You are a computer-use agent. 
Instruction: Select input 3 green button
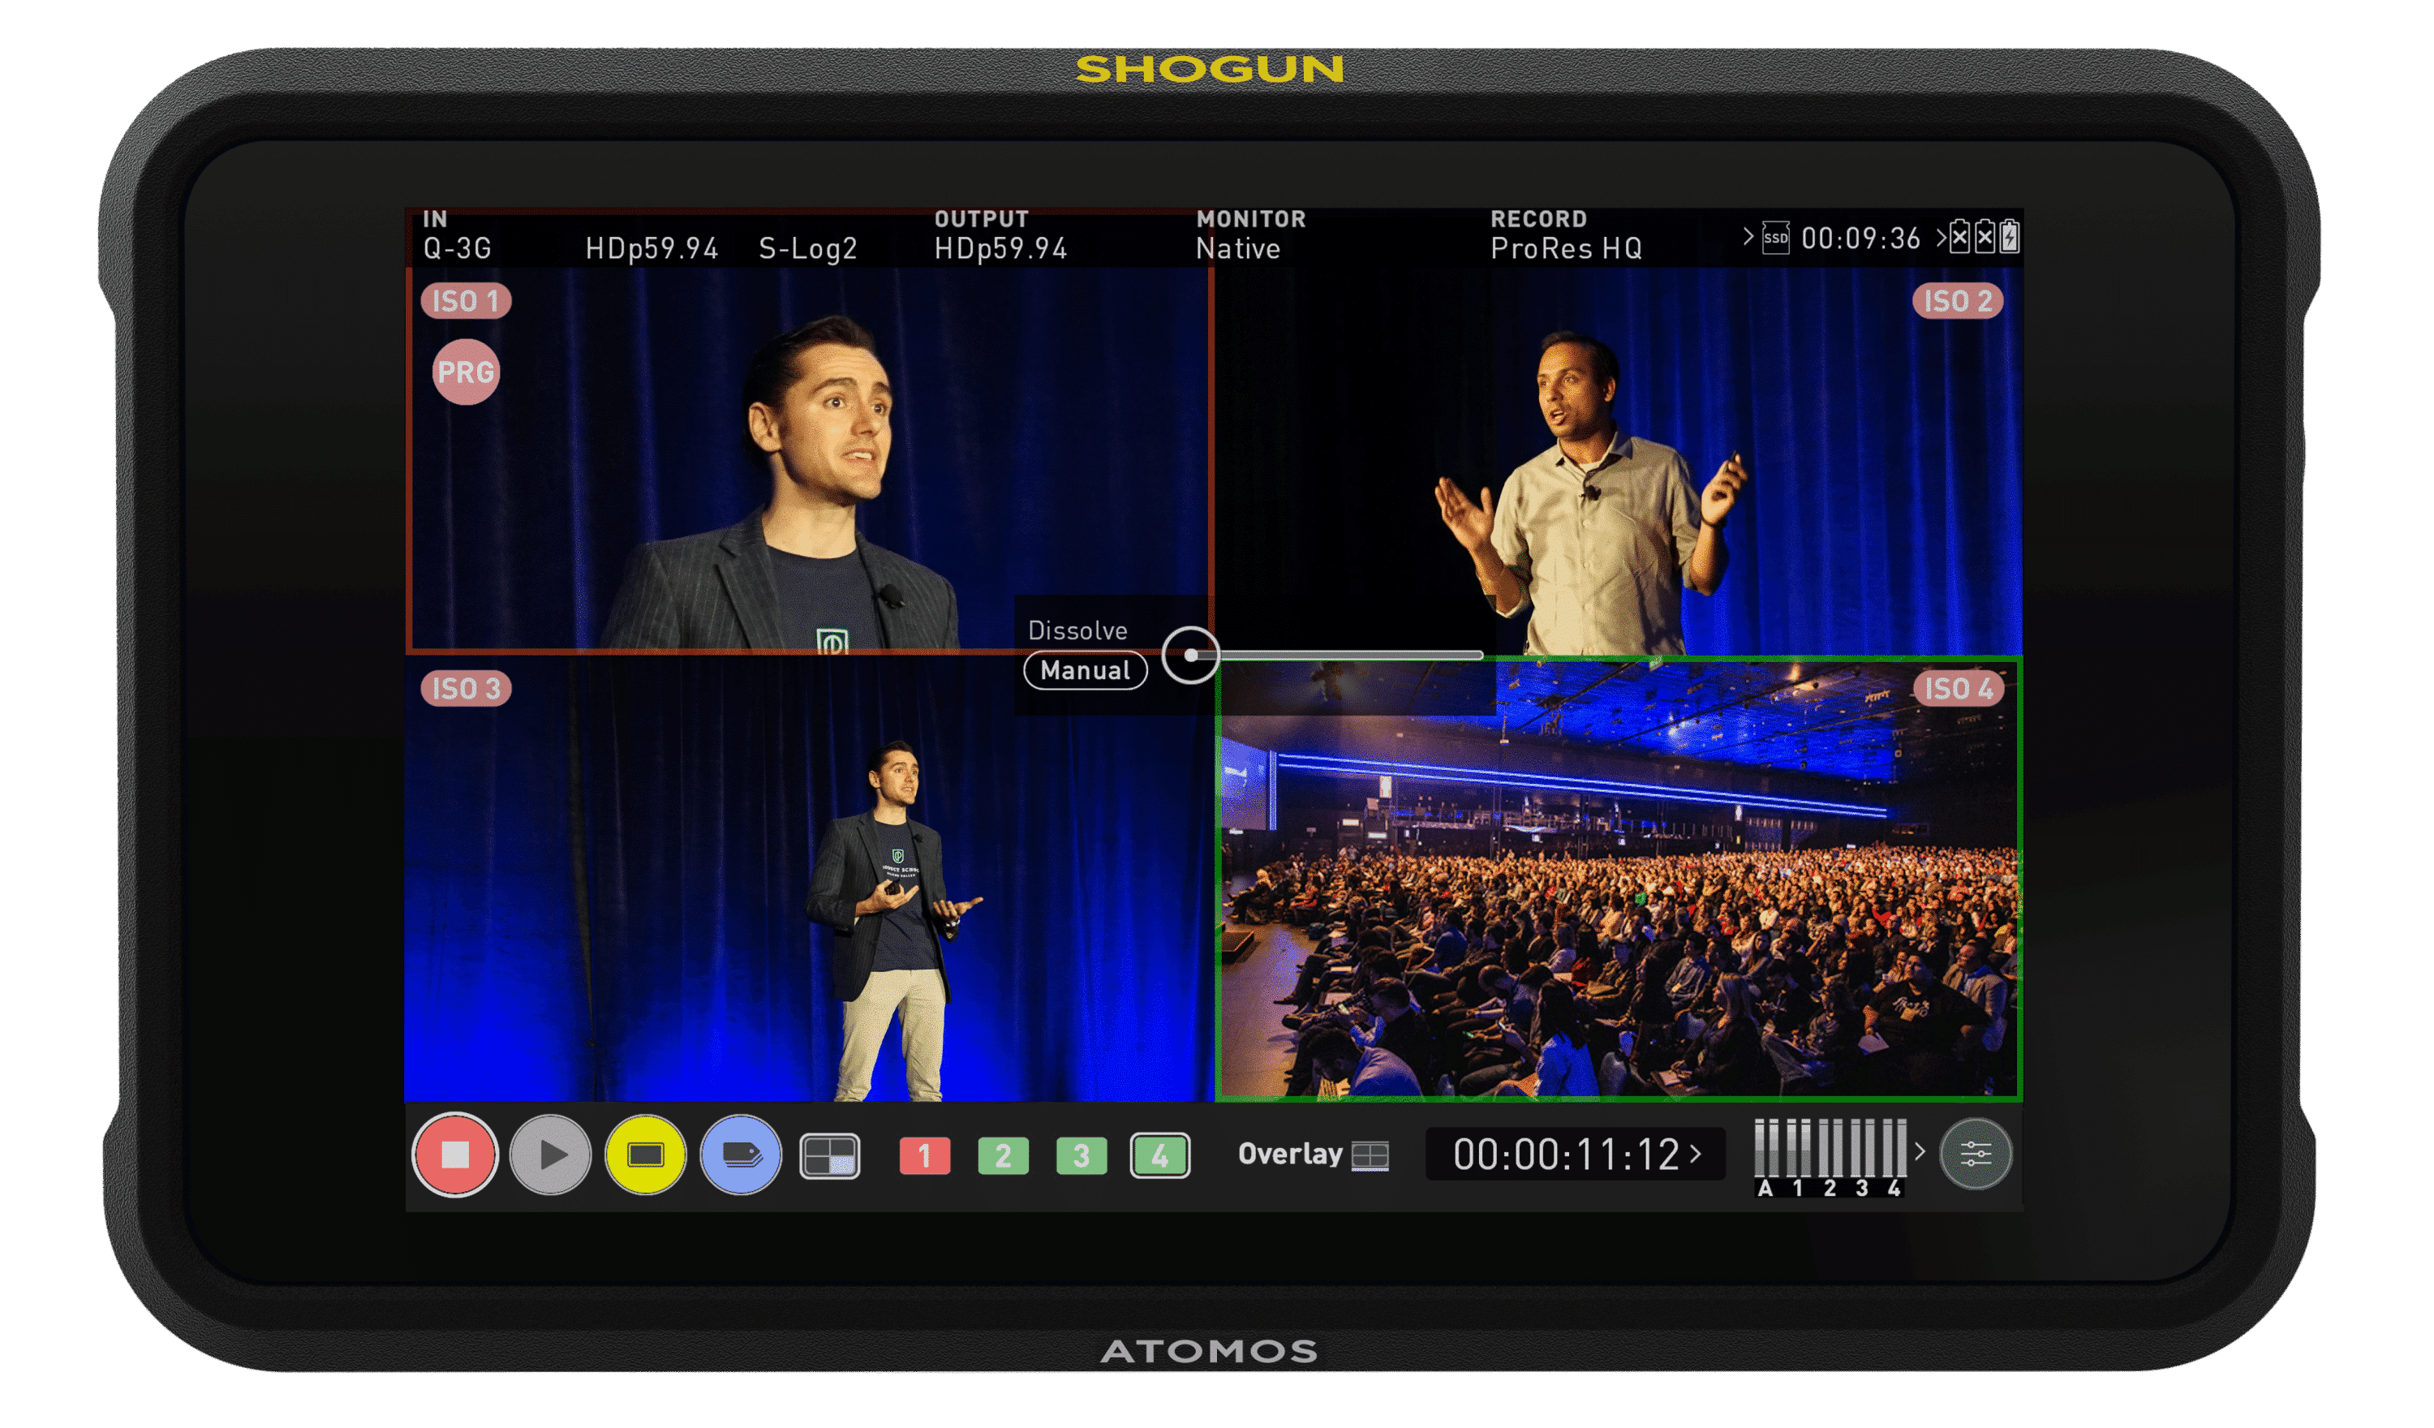(x=1081, y=1155)
